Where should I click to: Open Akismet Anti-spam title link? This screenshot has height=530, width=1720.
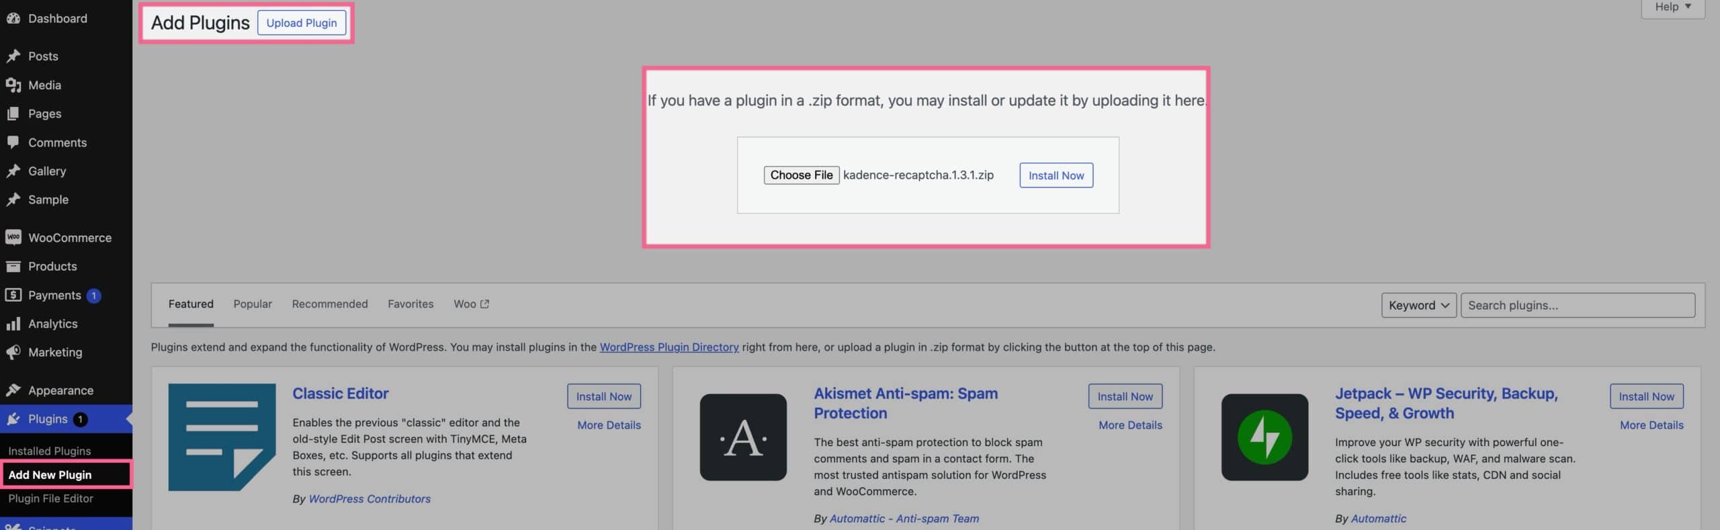pos(906,404)
